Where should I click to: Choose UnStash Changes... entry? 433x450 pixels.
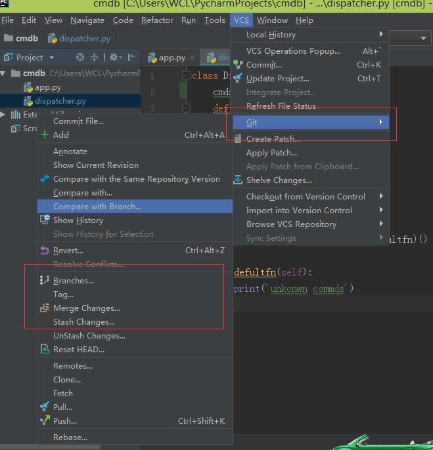[x=135, y=335]
